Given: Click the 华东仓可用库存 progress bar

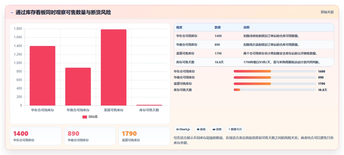Looking at the screenshot, I should click(x=275, y=71).
